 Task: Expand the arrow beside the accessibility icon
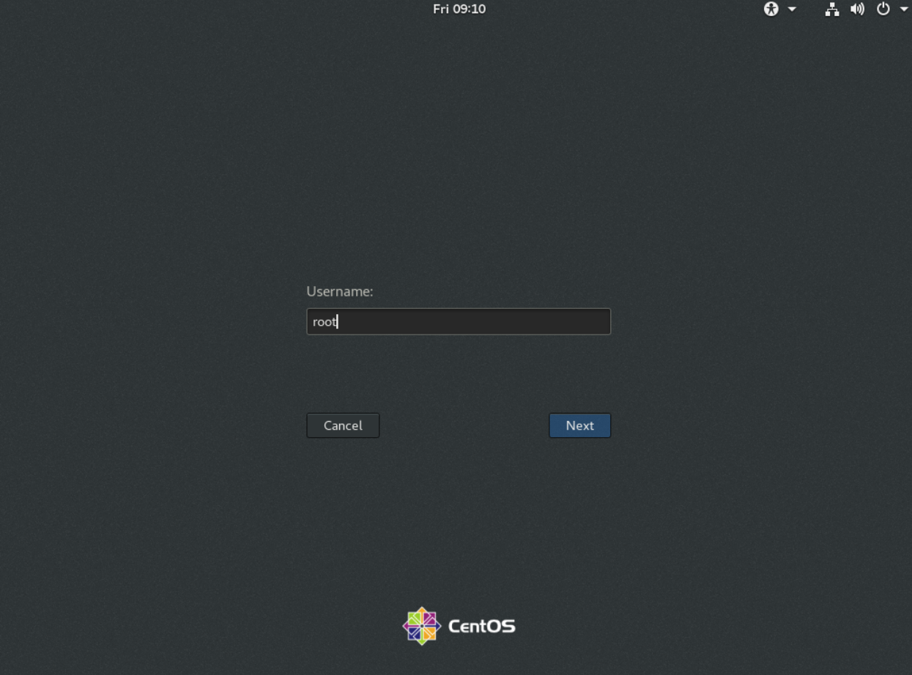(x=792, y=9)
